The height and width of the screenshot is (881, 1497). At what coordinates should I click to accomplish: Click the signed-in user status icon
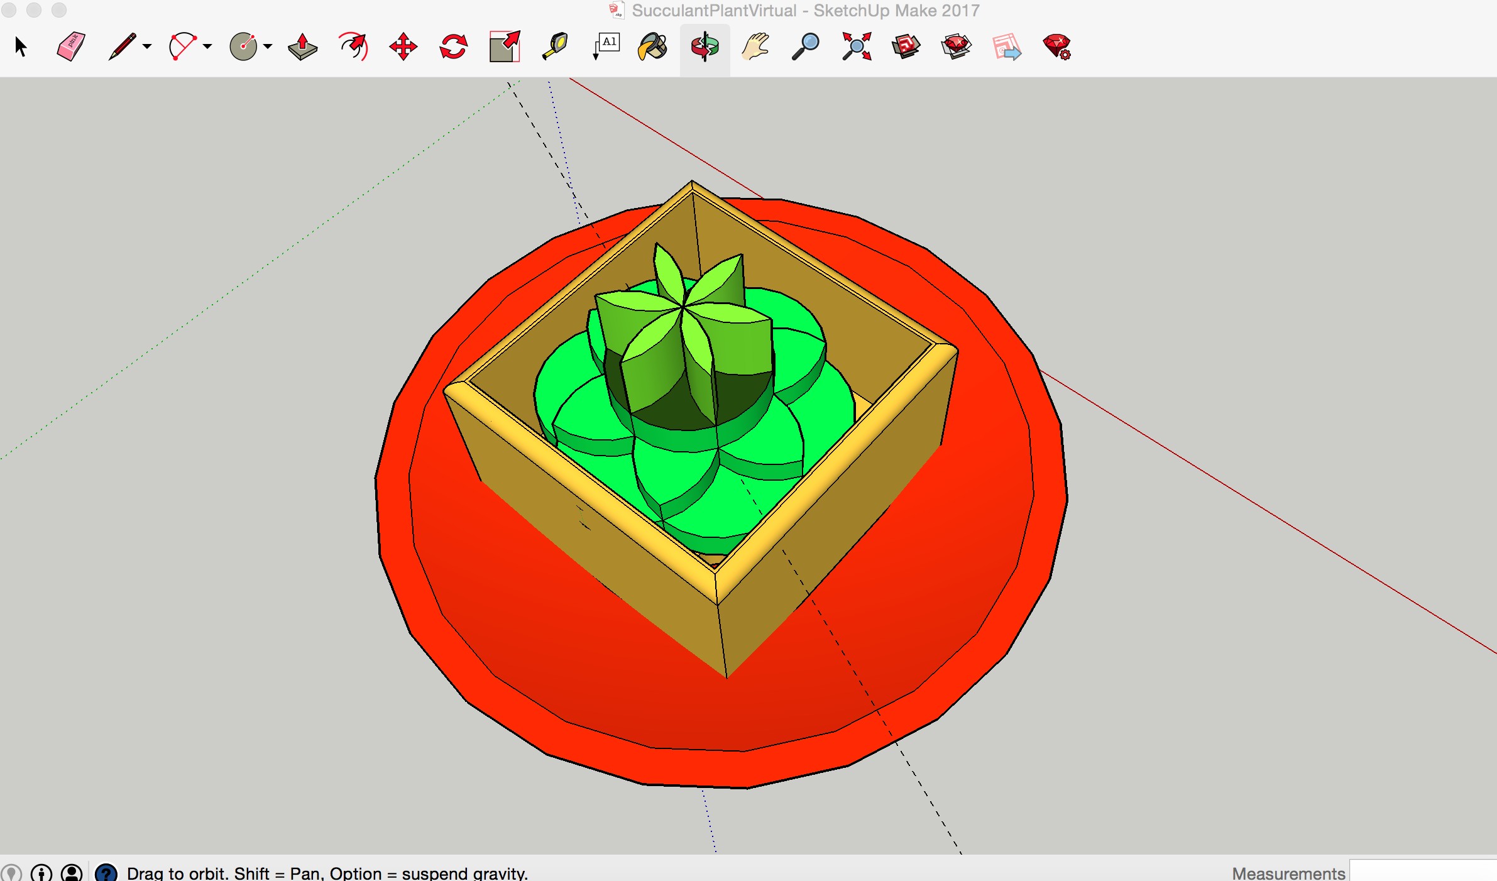tap(72, 873)
